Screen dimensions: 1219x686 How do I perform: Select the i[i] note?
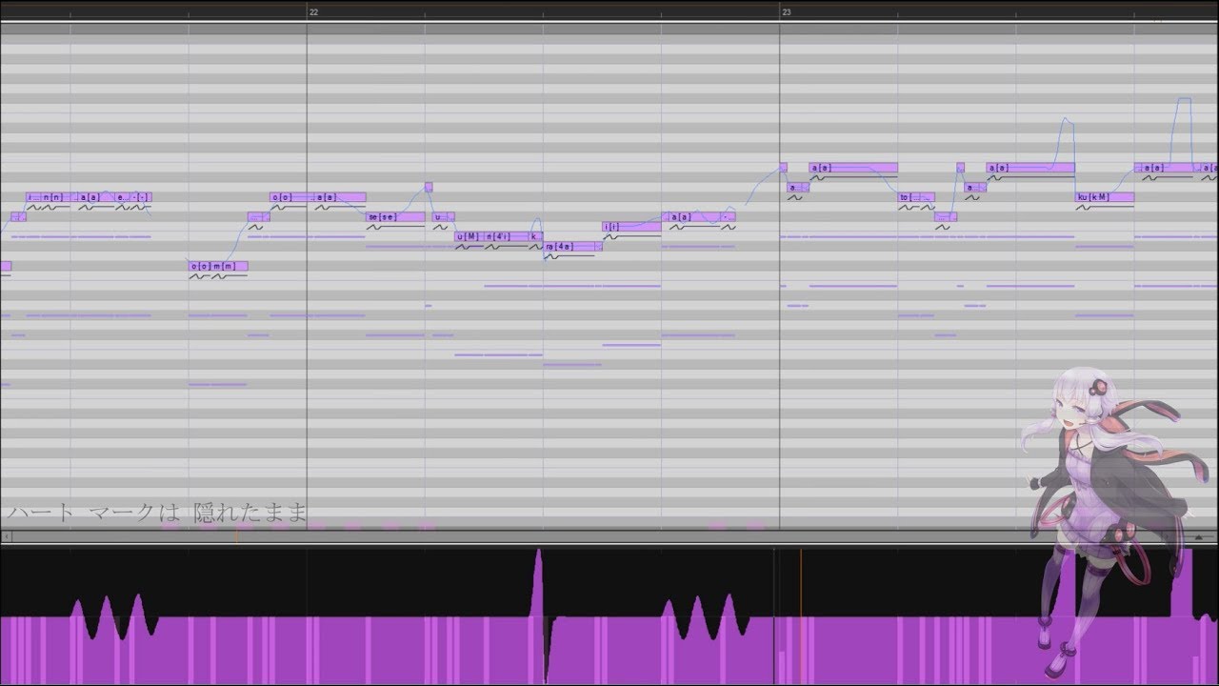point(631,227)
